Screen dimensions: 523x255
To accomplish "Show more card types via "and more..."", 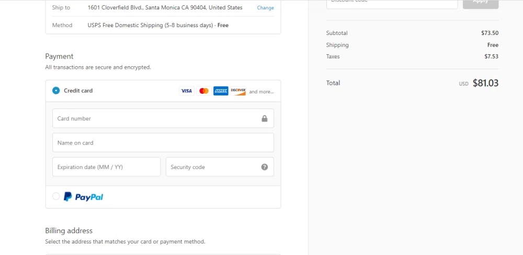I will pos(261,92).
